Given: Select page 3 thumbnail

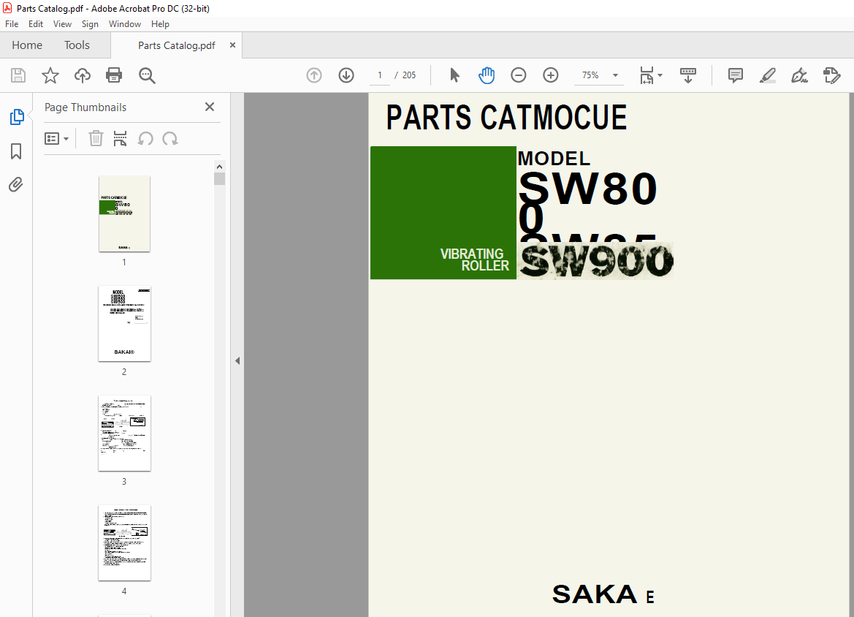Looking at the screenshot, I should (124, 434).
